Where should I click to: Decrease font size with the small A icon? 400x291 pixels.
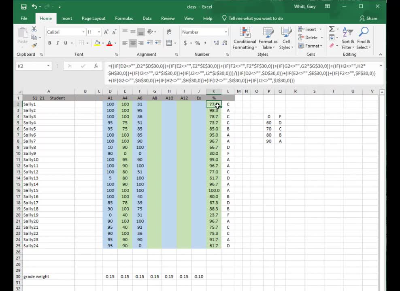(x=114, y=32)
